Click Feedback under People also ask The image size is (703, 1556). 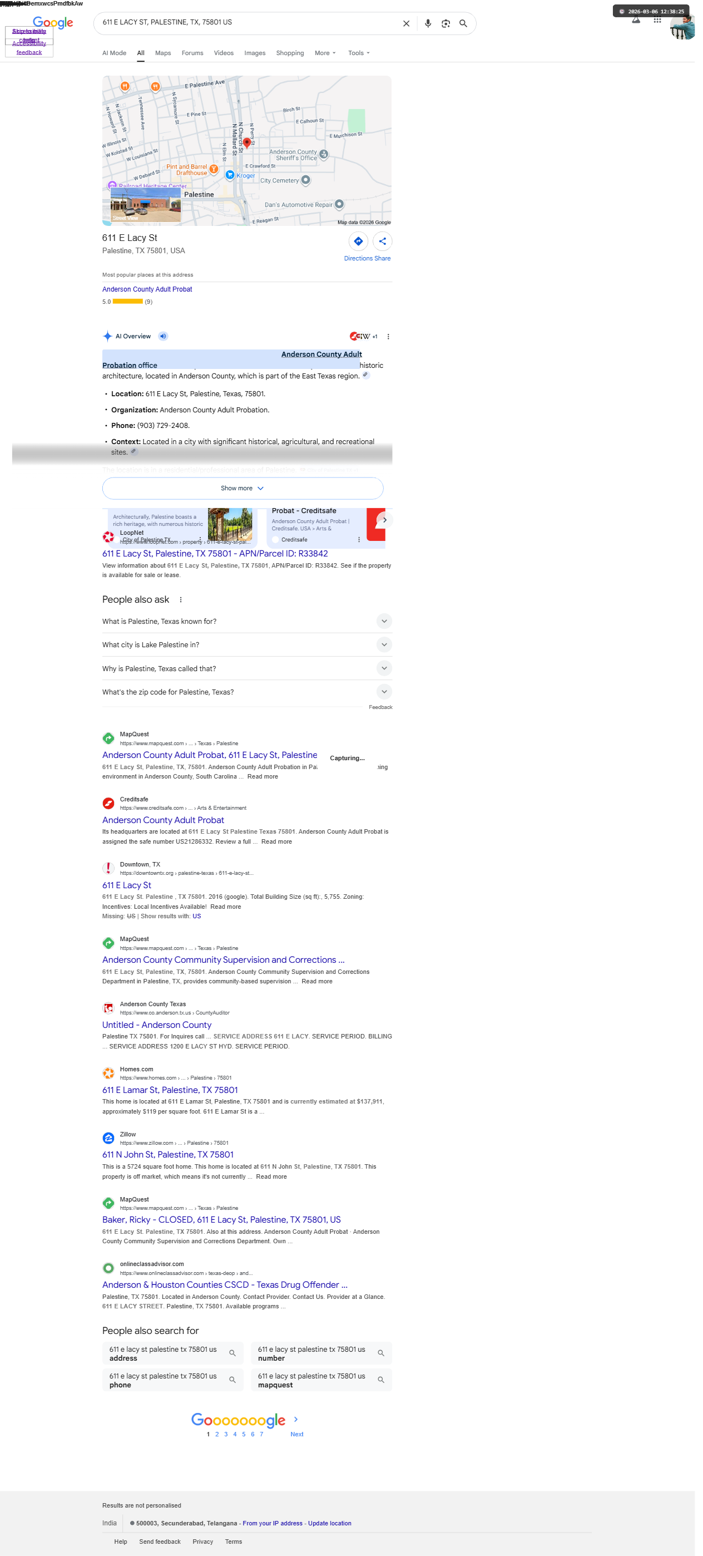pyautogui.click(x=380, y=707)
